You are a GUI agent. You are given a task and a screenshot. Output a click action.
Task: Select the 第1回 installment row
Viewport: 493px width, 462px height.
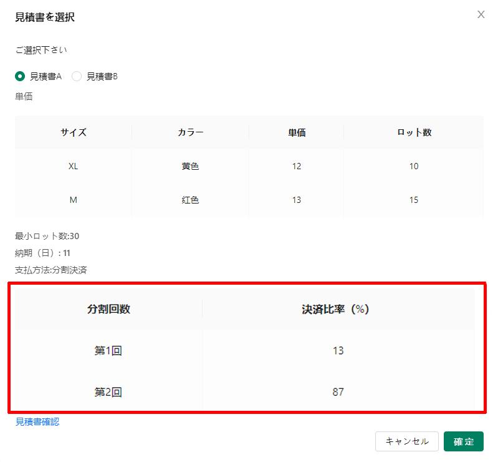pyautogui.click(x=108, y=351)
